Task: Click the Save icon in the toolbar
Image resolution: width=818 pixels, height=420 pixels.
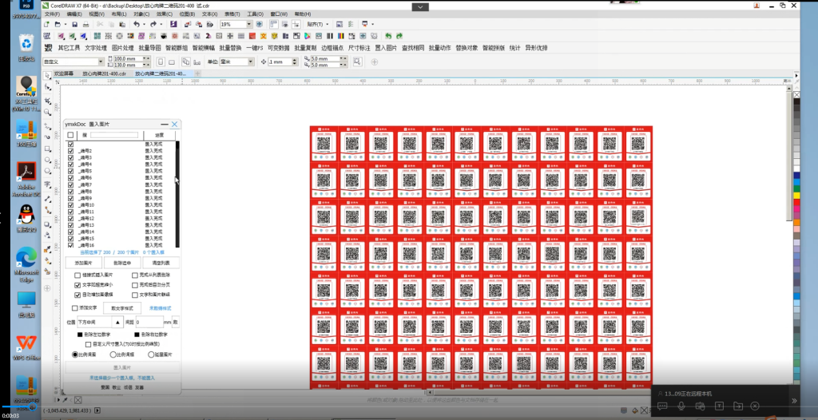Action: tap(74, 25)
